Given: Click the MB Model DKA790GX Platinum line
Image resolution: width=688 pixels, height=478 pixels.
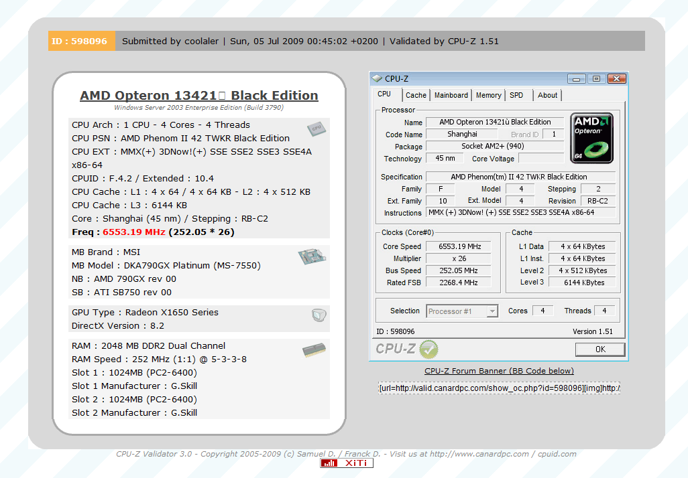Looking at the screenshot, I should (166, 266).
